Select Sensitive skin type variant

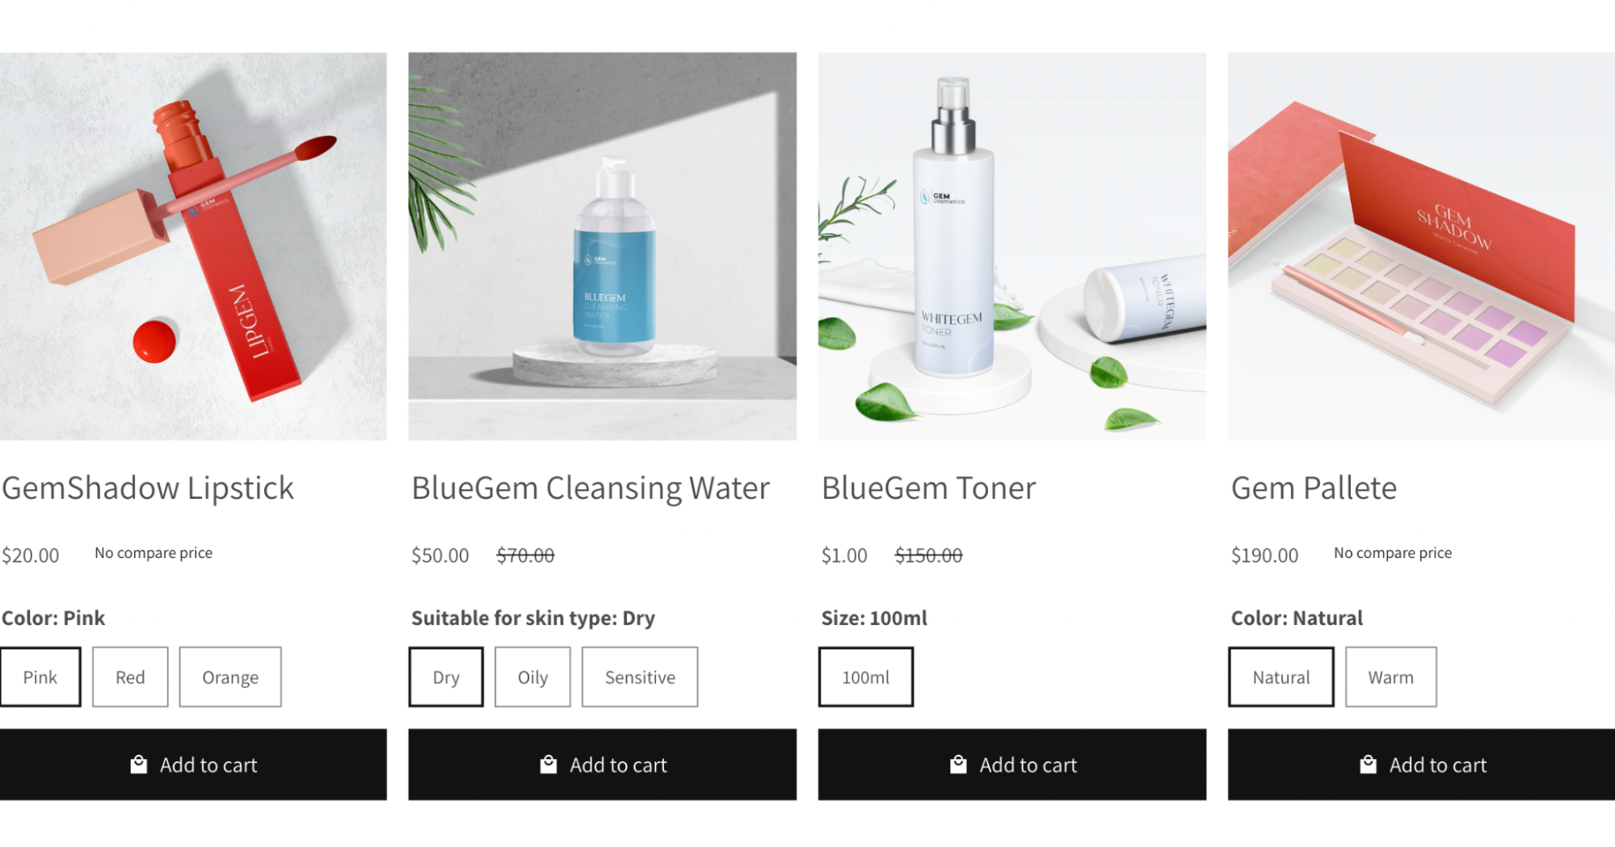[640, 677]
